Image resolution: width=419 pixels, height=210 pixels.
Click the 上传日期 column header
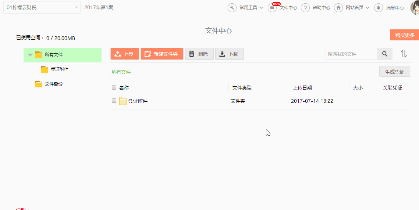pos(302,88)
